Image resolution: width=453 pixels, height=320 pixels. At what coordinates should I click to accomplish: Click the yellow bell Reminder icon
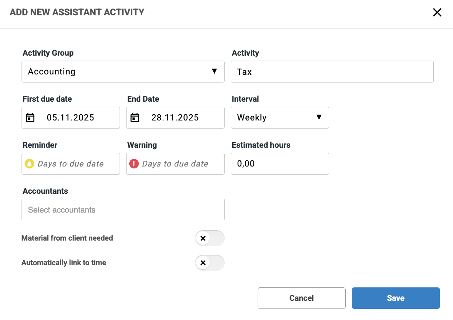click(x=30, y=164)
